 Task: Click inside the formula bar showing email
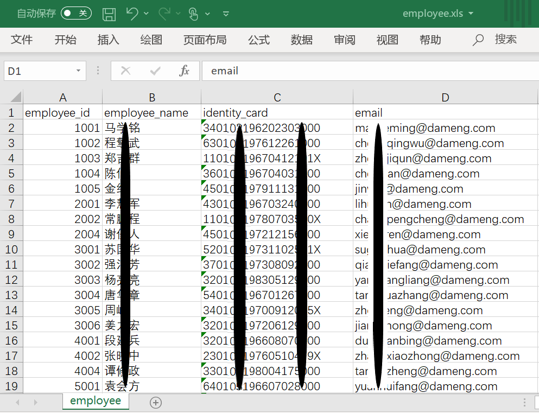pyautogui.click(x=326, y=71)
